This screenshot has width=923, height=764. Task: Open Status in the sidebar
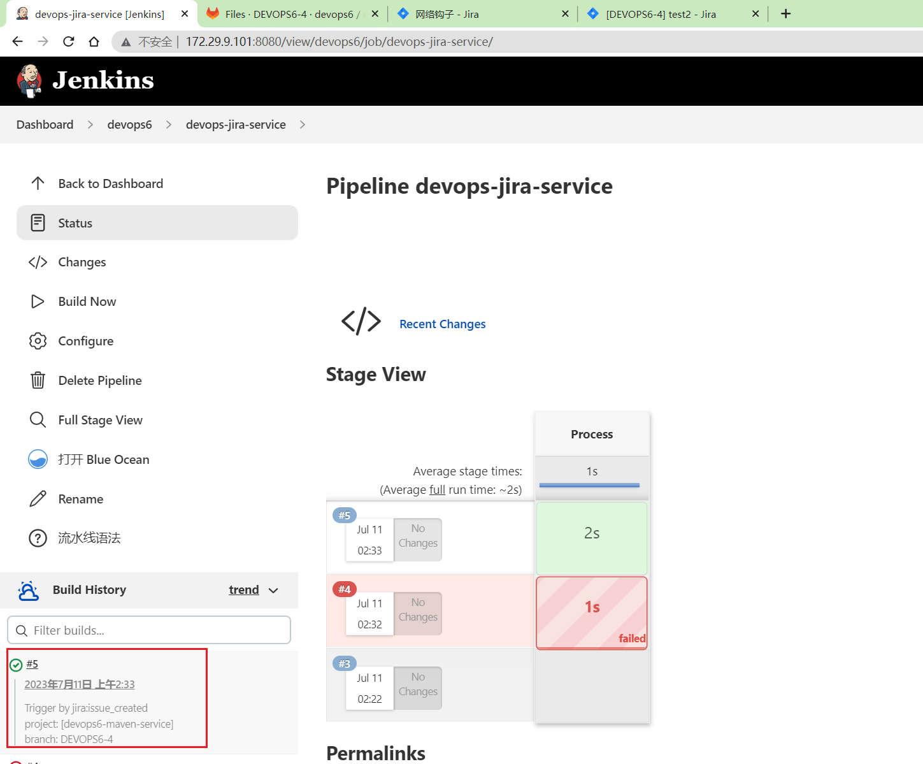click(157, 223)
